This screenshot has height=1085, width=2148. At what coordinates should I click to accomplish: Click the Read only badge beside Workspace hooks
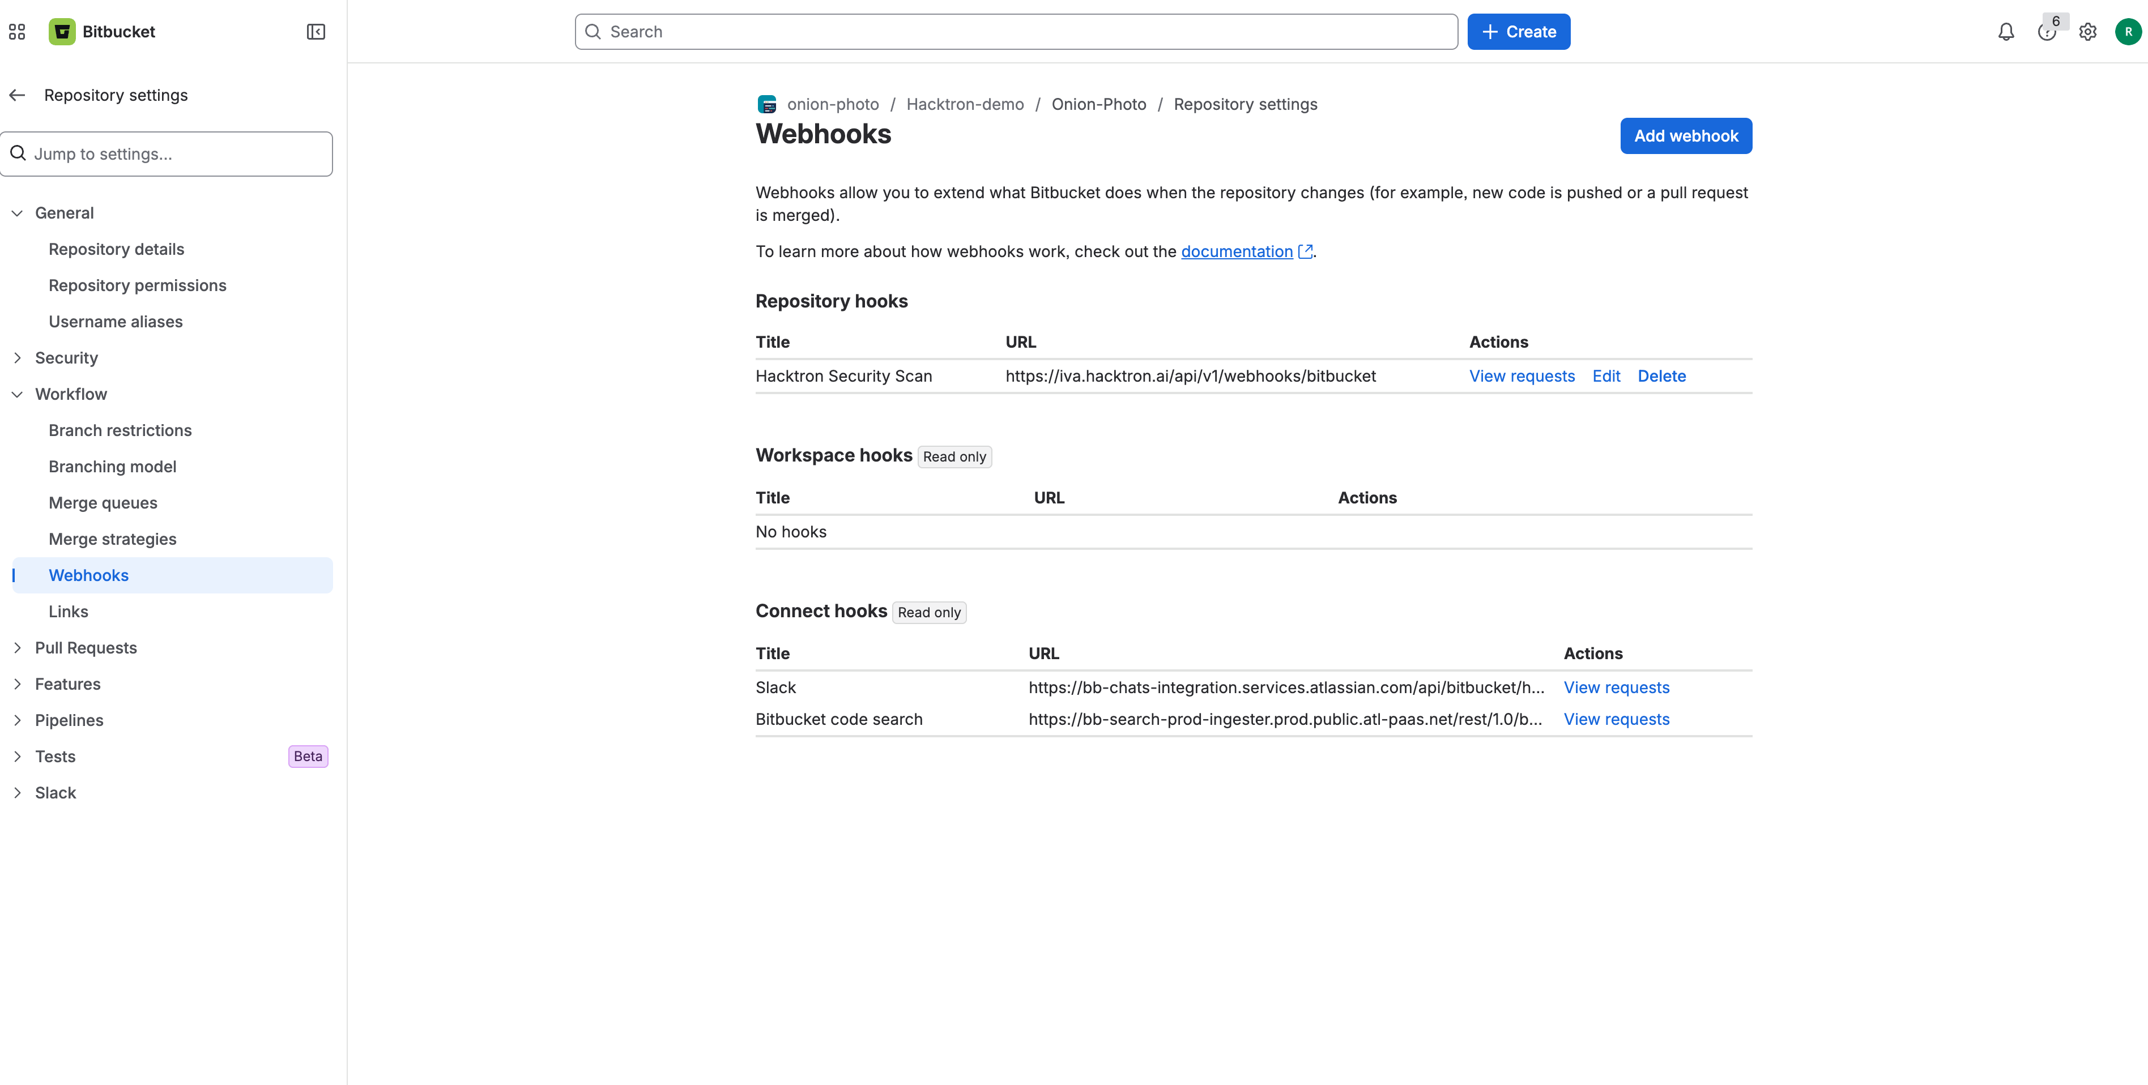click(x=954, y=456)
